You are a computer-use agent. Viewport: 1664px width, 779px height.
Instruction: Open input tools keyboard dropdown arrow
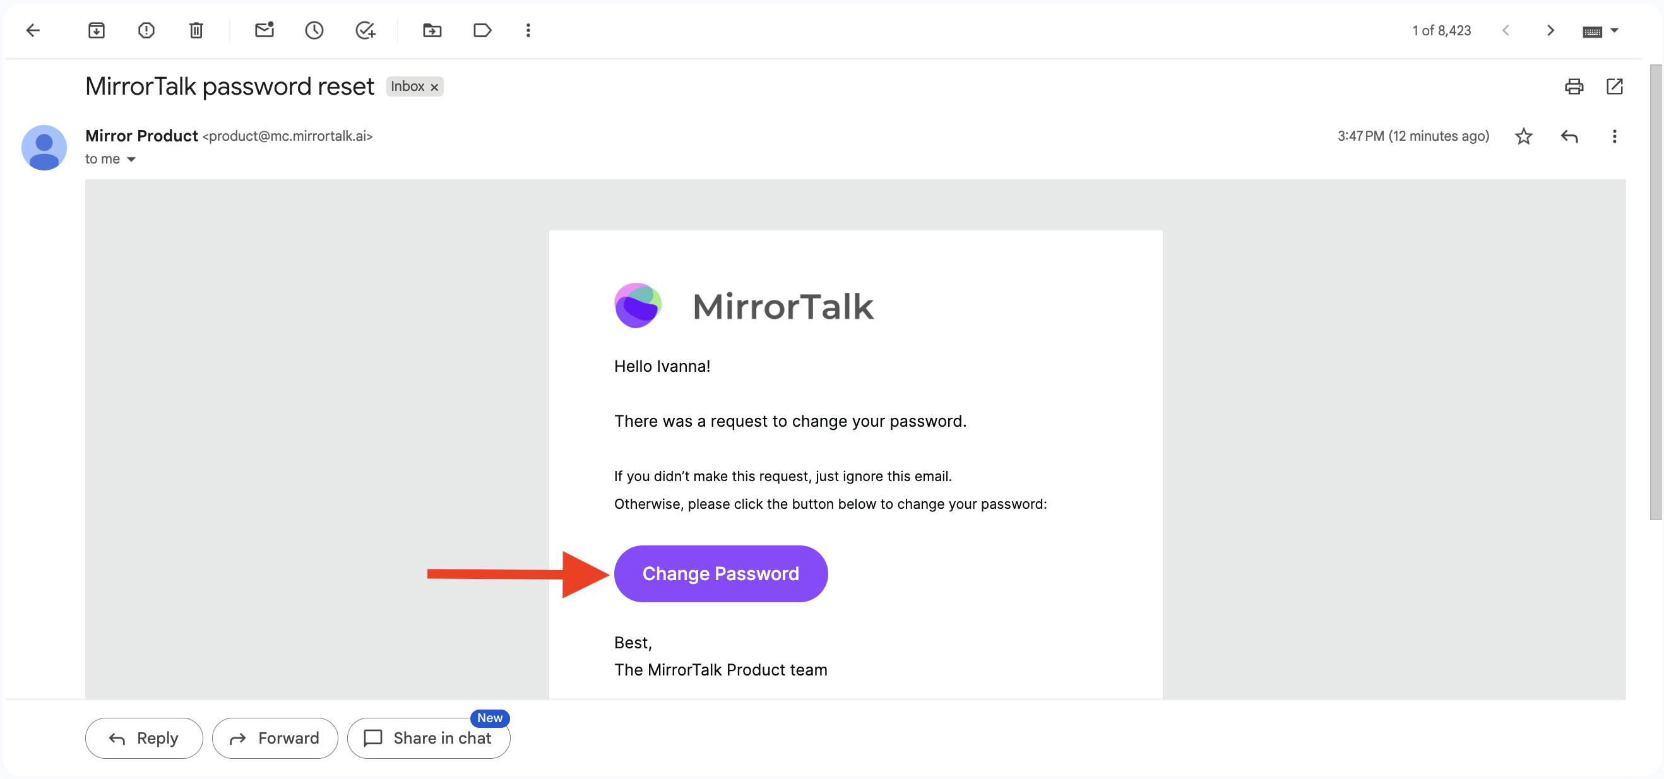(1614, 30)
